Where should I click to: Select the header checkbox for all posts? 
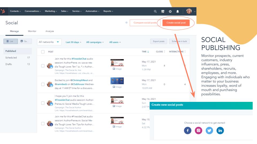tap(43, 52)
